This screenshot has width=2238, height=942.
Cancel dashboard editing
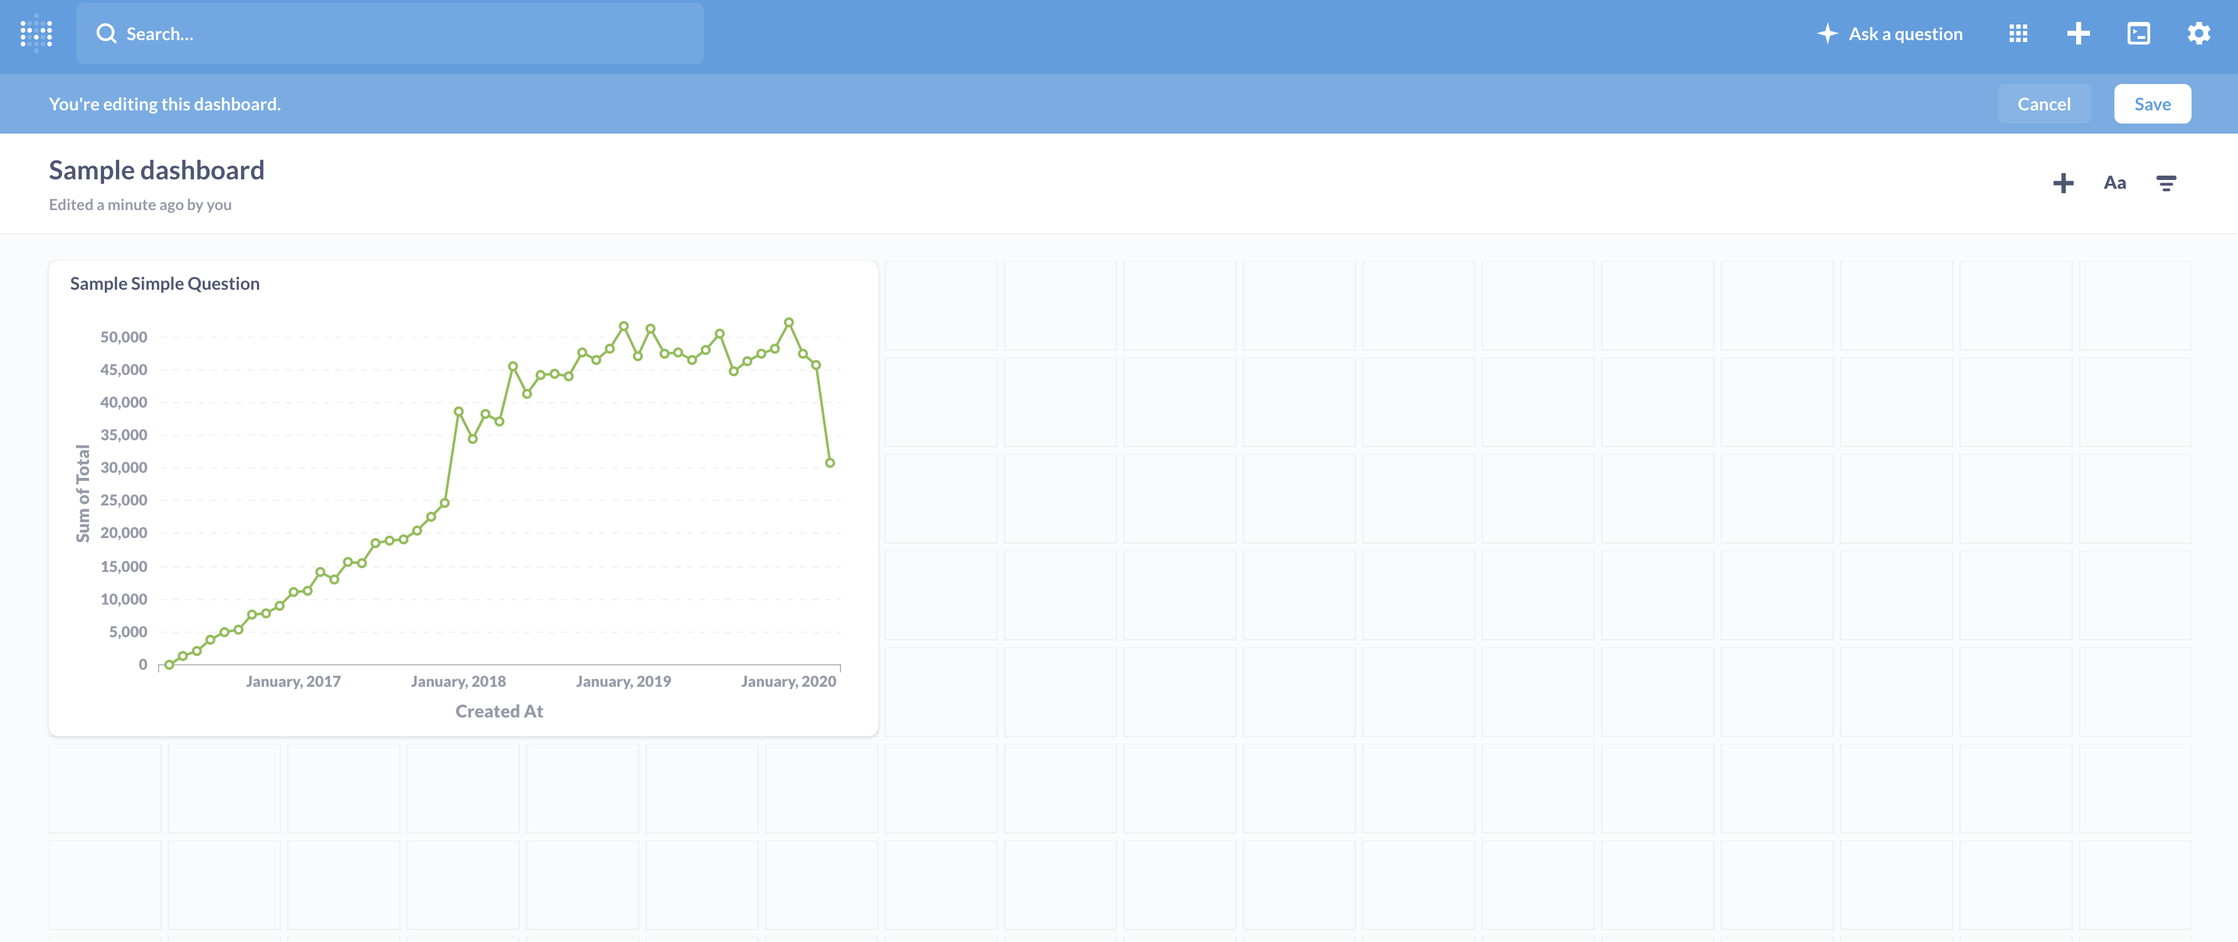tap(2044, 104)
